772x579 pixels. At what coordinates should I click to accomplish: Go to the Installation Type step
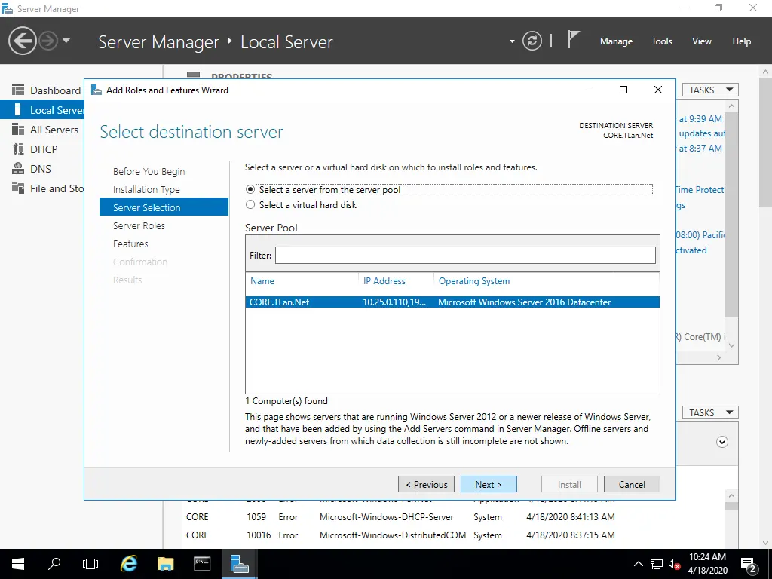click(x=146, y=189)
